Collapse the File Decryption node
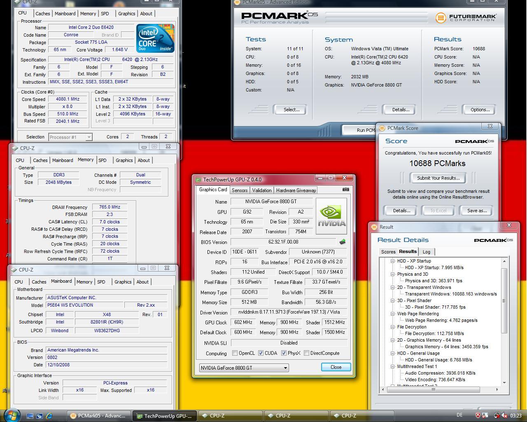Image resolution: width=527 pixels, height=422 pixels. point(393,327)
